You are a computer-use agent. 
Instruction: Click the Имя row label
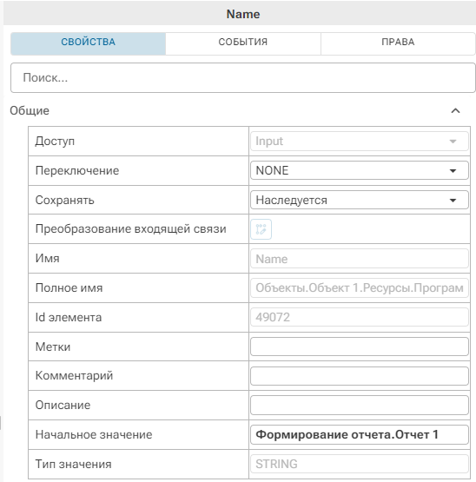(48, 259)
